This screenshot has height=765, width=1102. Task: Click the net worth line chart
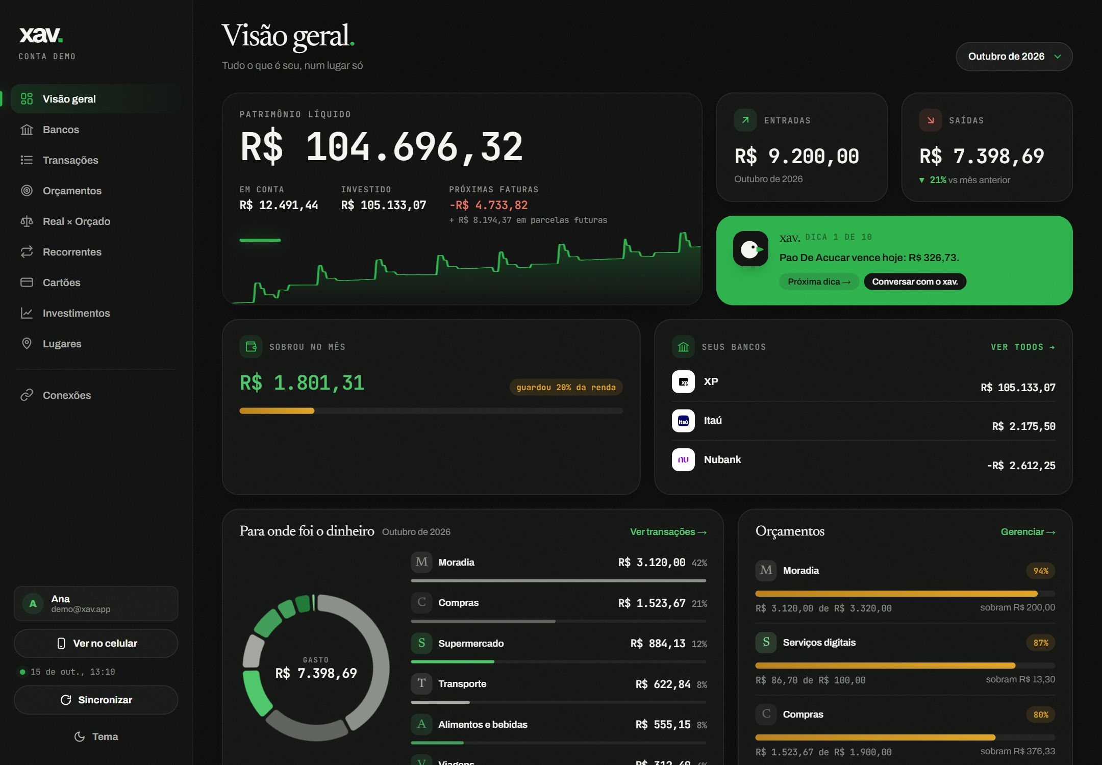pos(466,268)
